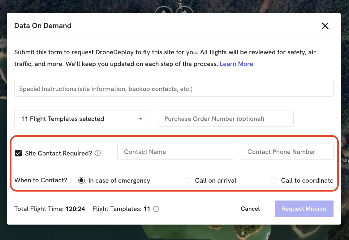Click the Total Flight Time value 120:24
Screen dimensions: 349x240
point(75,209)
